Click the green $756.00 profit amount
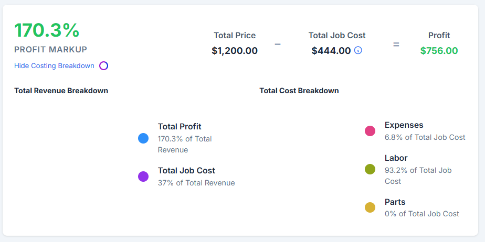The height and width of the screenshot is (242, 485). [x=439, y=51]
